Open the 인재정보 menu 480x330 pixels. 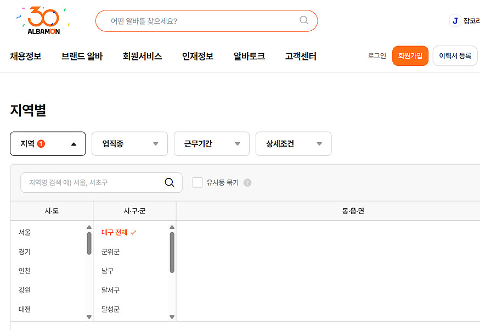[197, 56]
